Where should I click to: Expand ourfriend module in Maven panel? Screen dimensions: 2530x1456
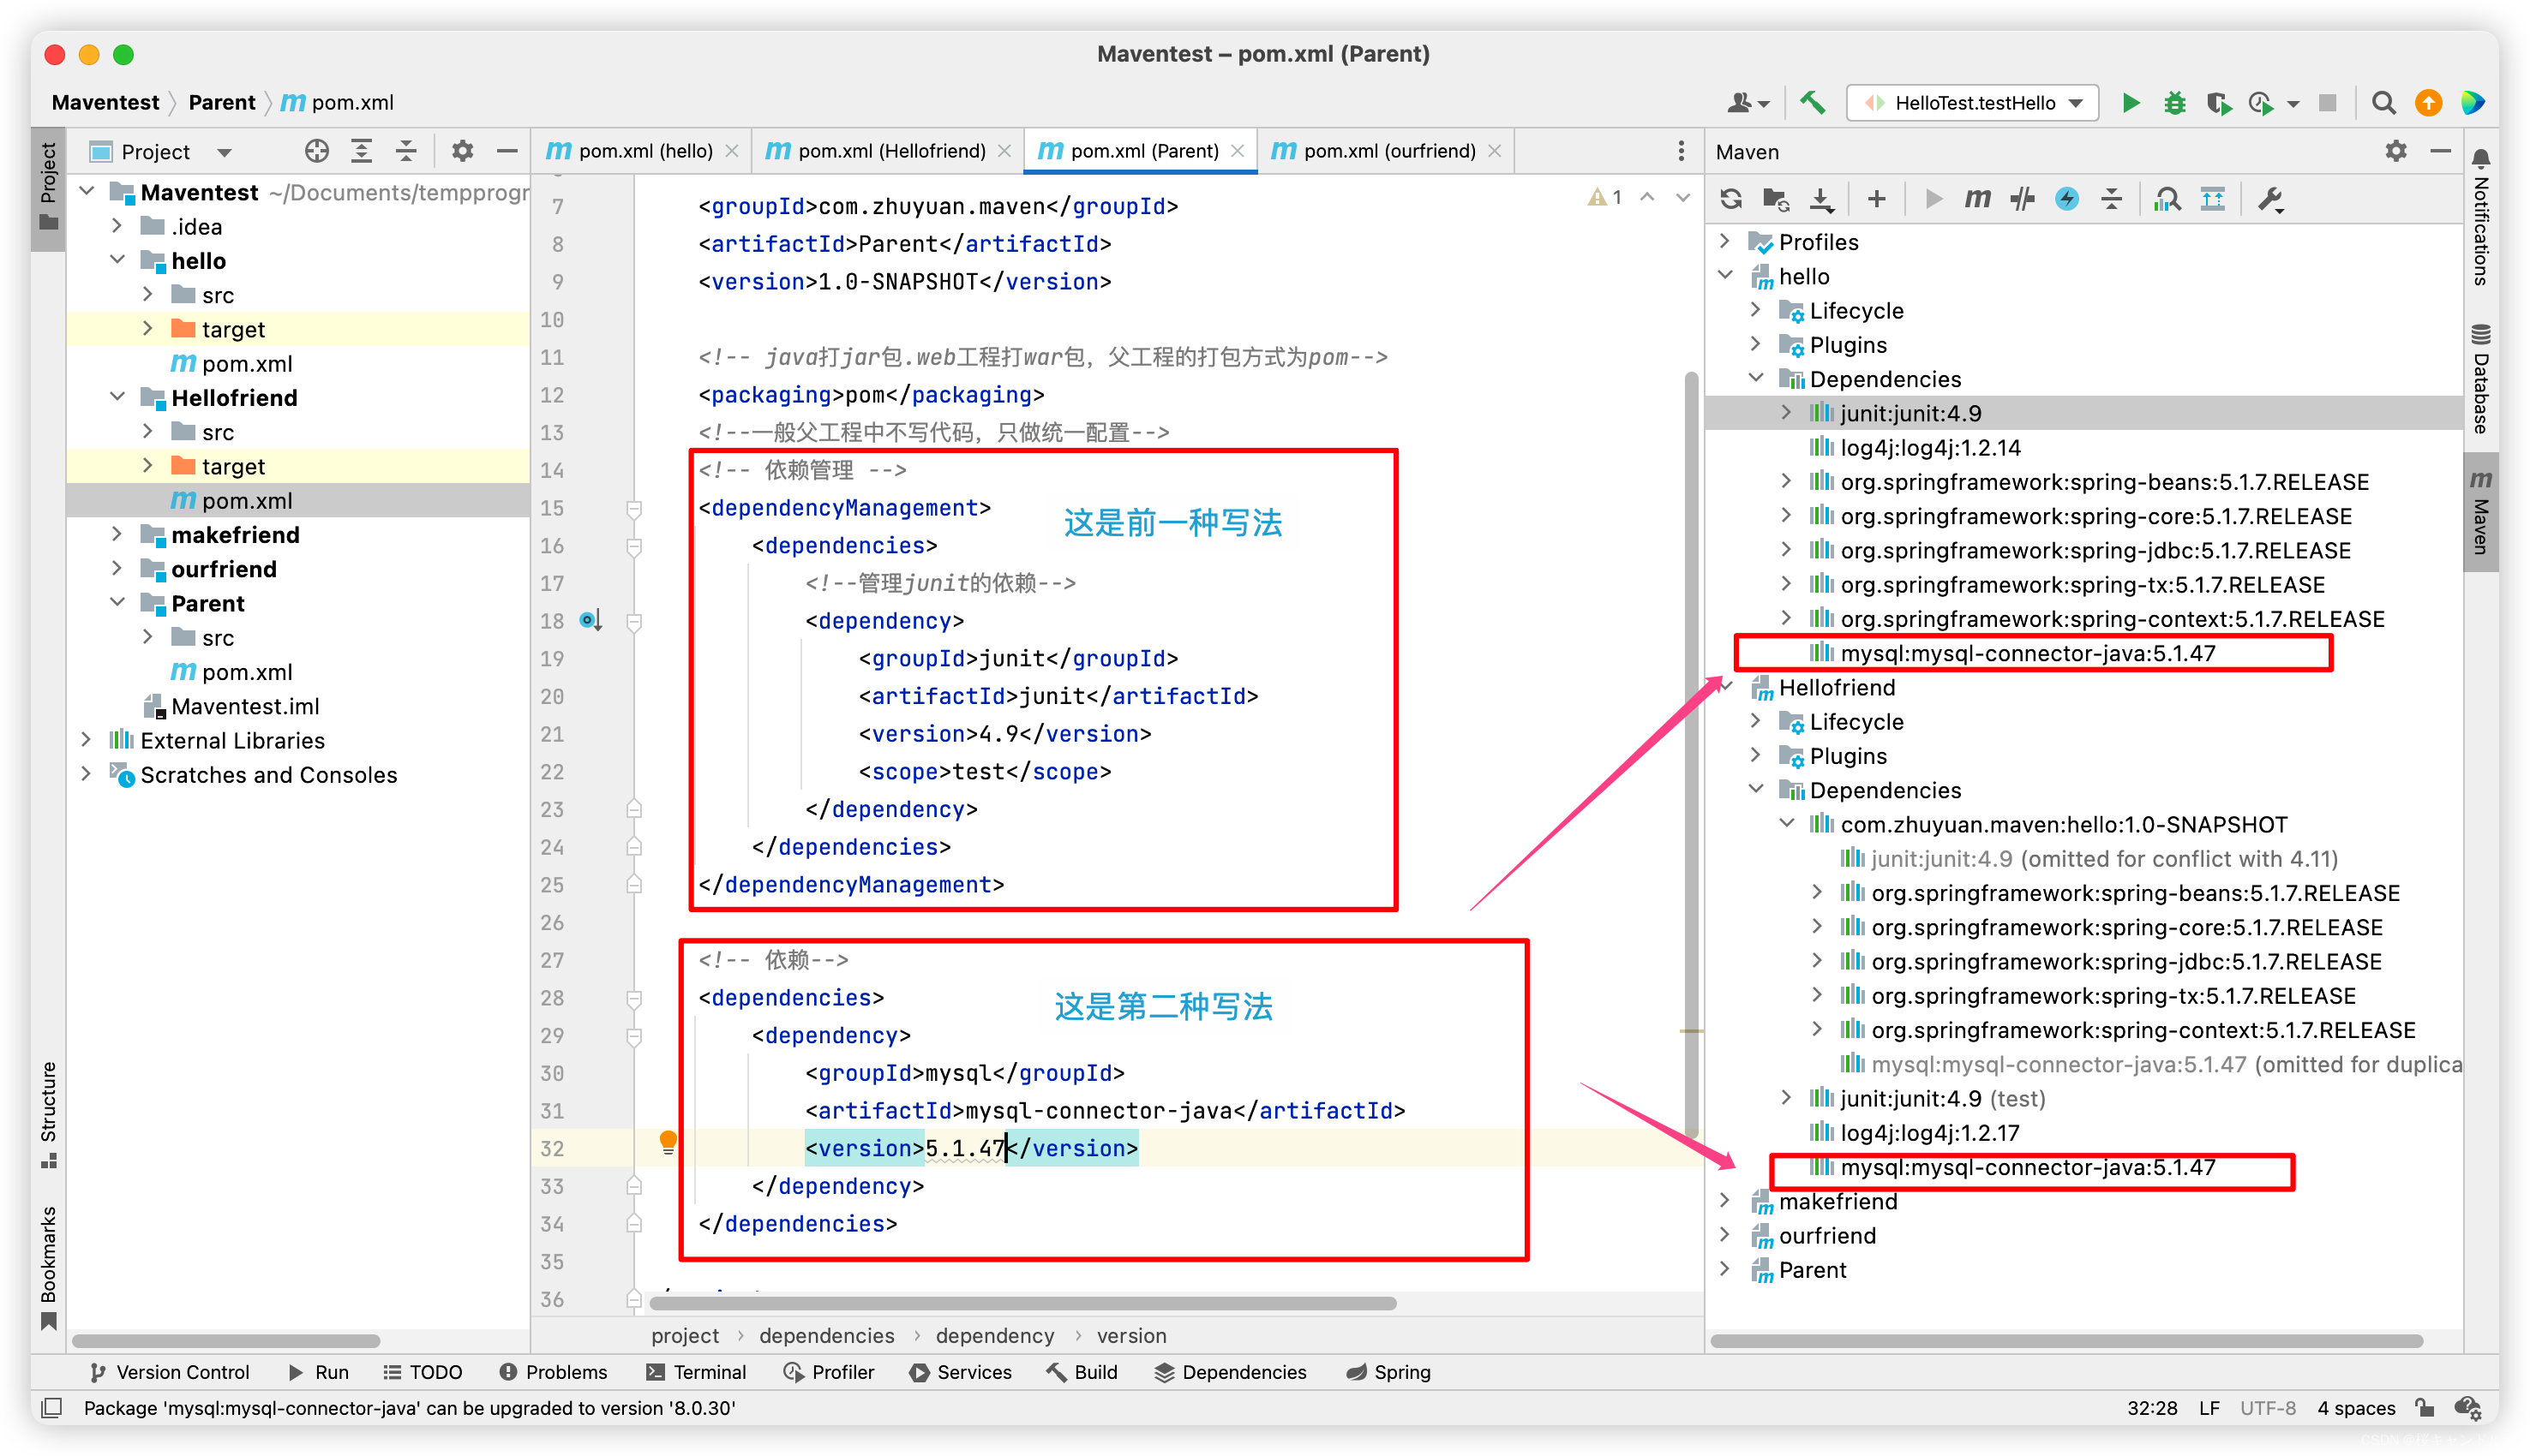[1724, 1234]
